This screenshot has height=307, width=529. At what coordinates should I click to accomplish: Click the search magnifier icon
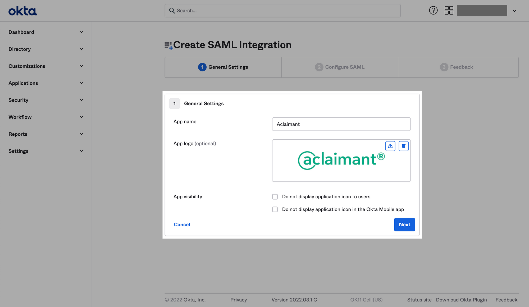click(172, 11)
